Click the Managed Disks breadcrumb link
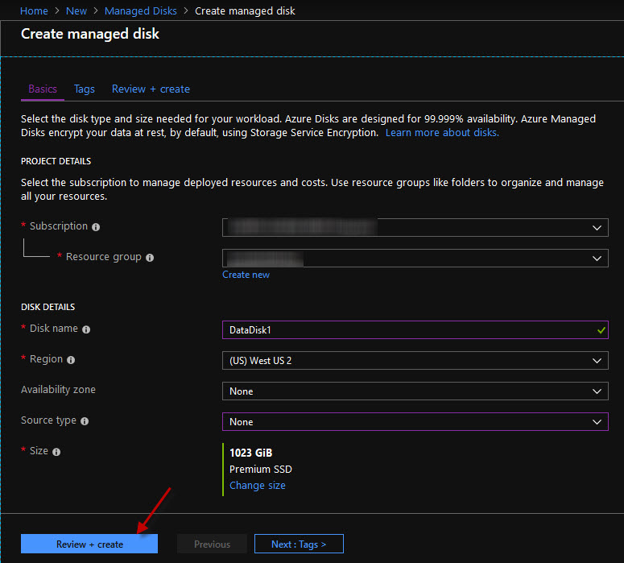Viewport: 624px width, 563px height. click(140, 10)
